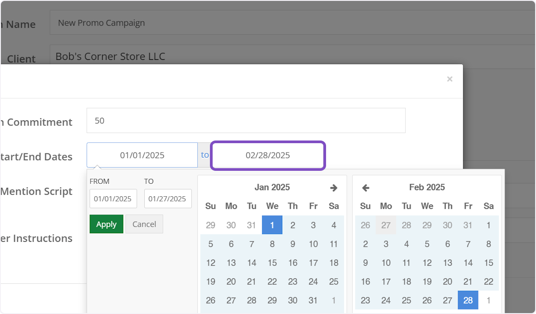536x314 pixels.
Task: Click previous month arrow on Feb 2025 calendar
Action: [366, 188]
